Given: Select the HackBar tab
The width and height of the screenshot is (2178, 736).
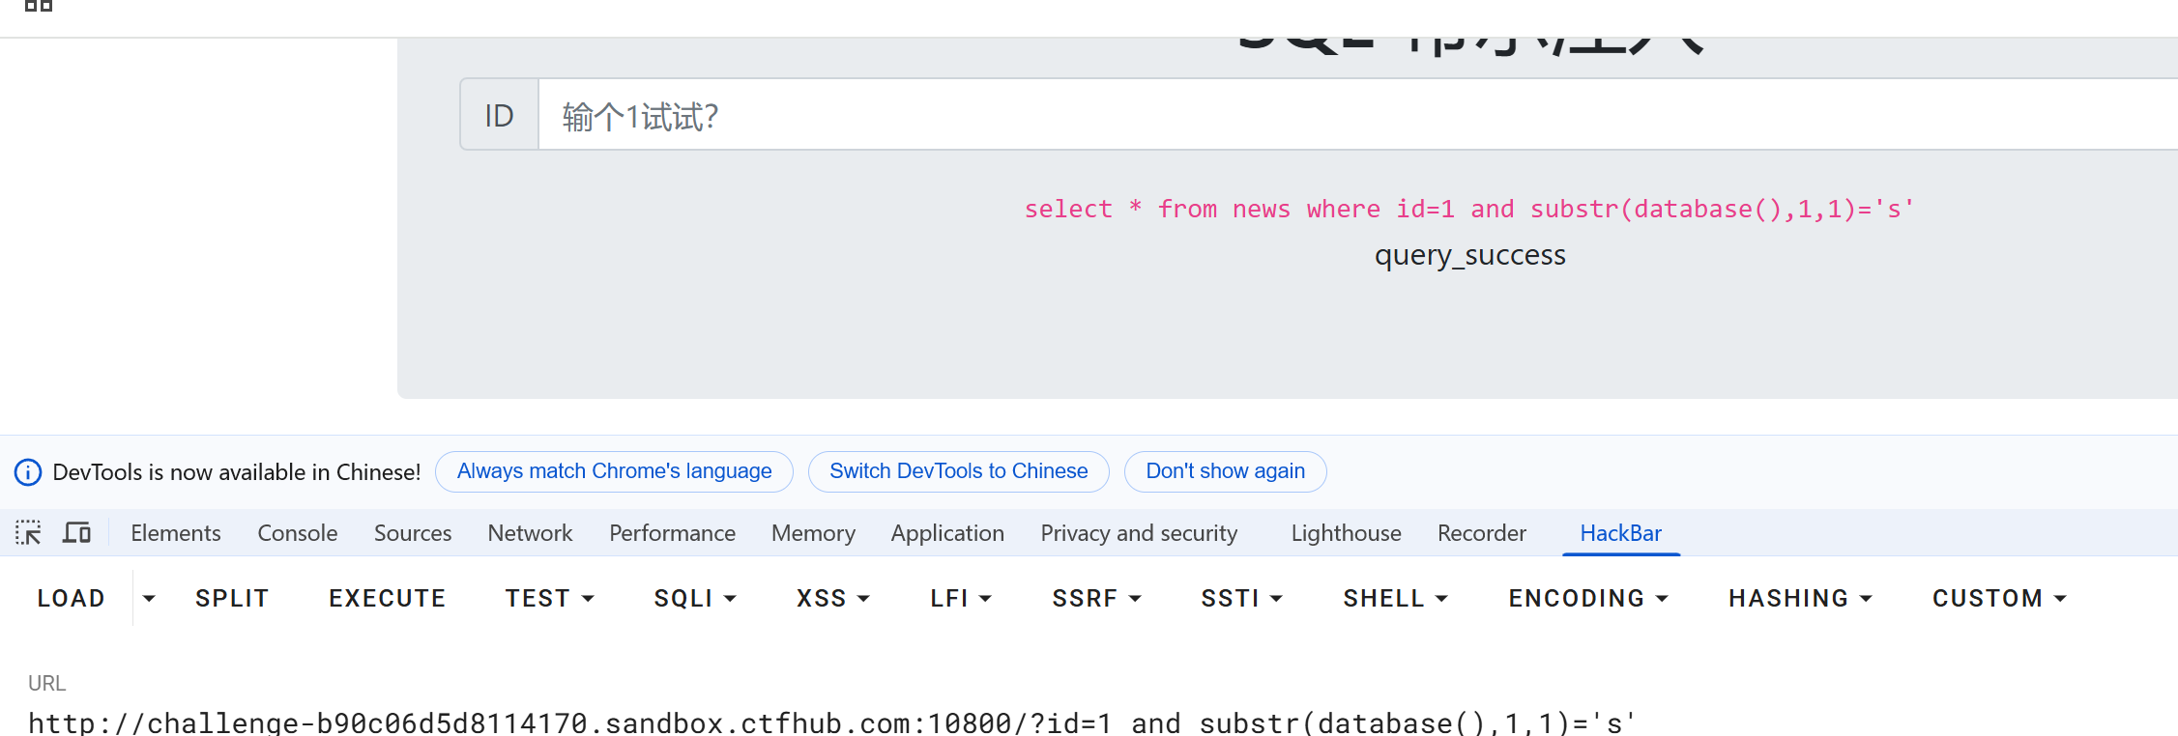Looking at the screenshot, I should click(1620, 533).
